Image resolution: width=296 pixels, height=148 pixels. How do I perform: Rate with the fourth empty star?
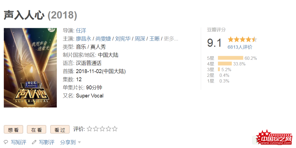click(108, 129)
